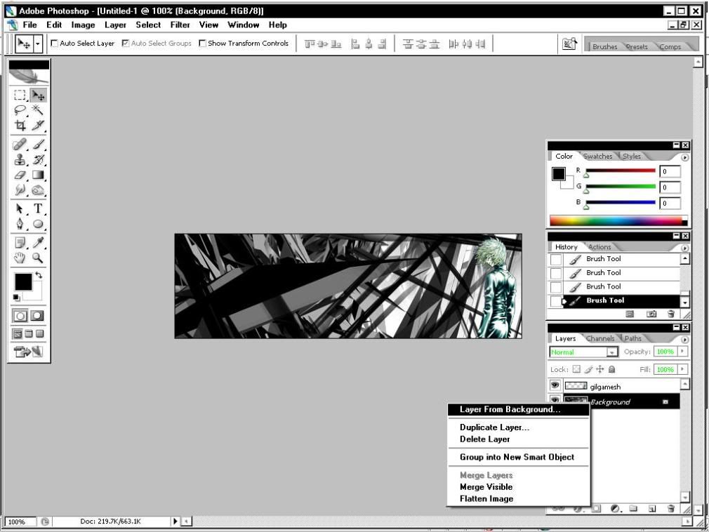Open the Window menu
Image resolution: width=709 pixels, height=532 pixels.
[x=244, y=25]
